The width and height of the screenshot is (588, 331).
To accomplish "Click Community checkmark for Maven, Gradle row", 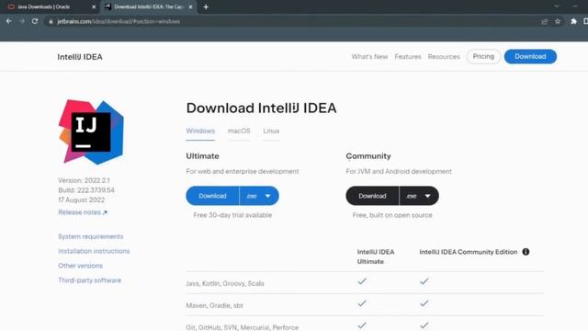I will [x=424, y=303].
